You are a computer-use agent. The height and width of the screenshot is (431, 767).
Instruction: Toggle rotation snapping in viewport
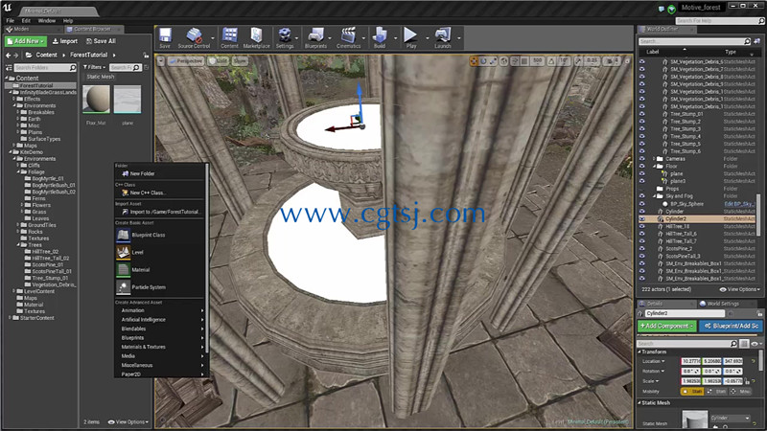(552, 61)
